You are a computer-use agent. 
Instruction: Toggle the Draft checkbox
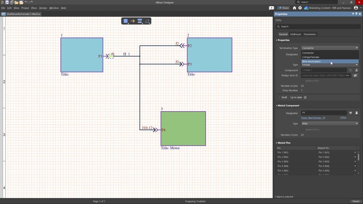(279, 97)
